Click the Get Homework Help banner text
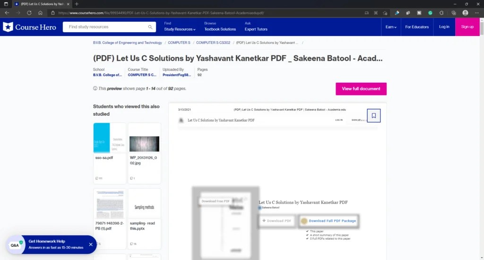Viewport: 484px width, 260px height. (x=47, y=241)
